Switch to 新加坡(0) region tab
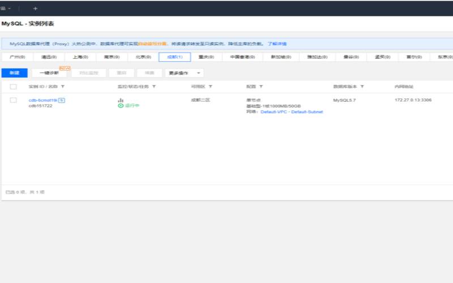The image size is (453, 283). click(x=281, y=57)
